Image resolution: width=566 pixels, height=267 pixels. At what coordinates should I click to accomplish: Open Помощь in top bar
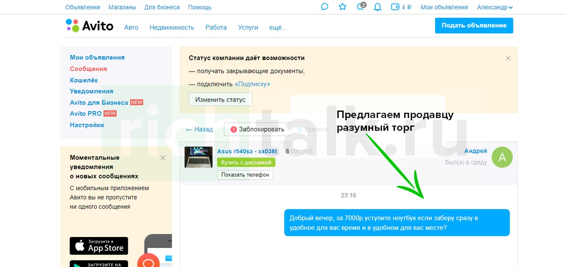pyautogui.click(x=200, y=7)
